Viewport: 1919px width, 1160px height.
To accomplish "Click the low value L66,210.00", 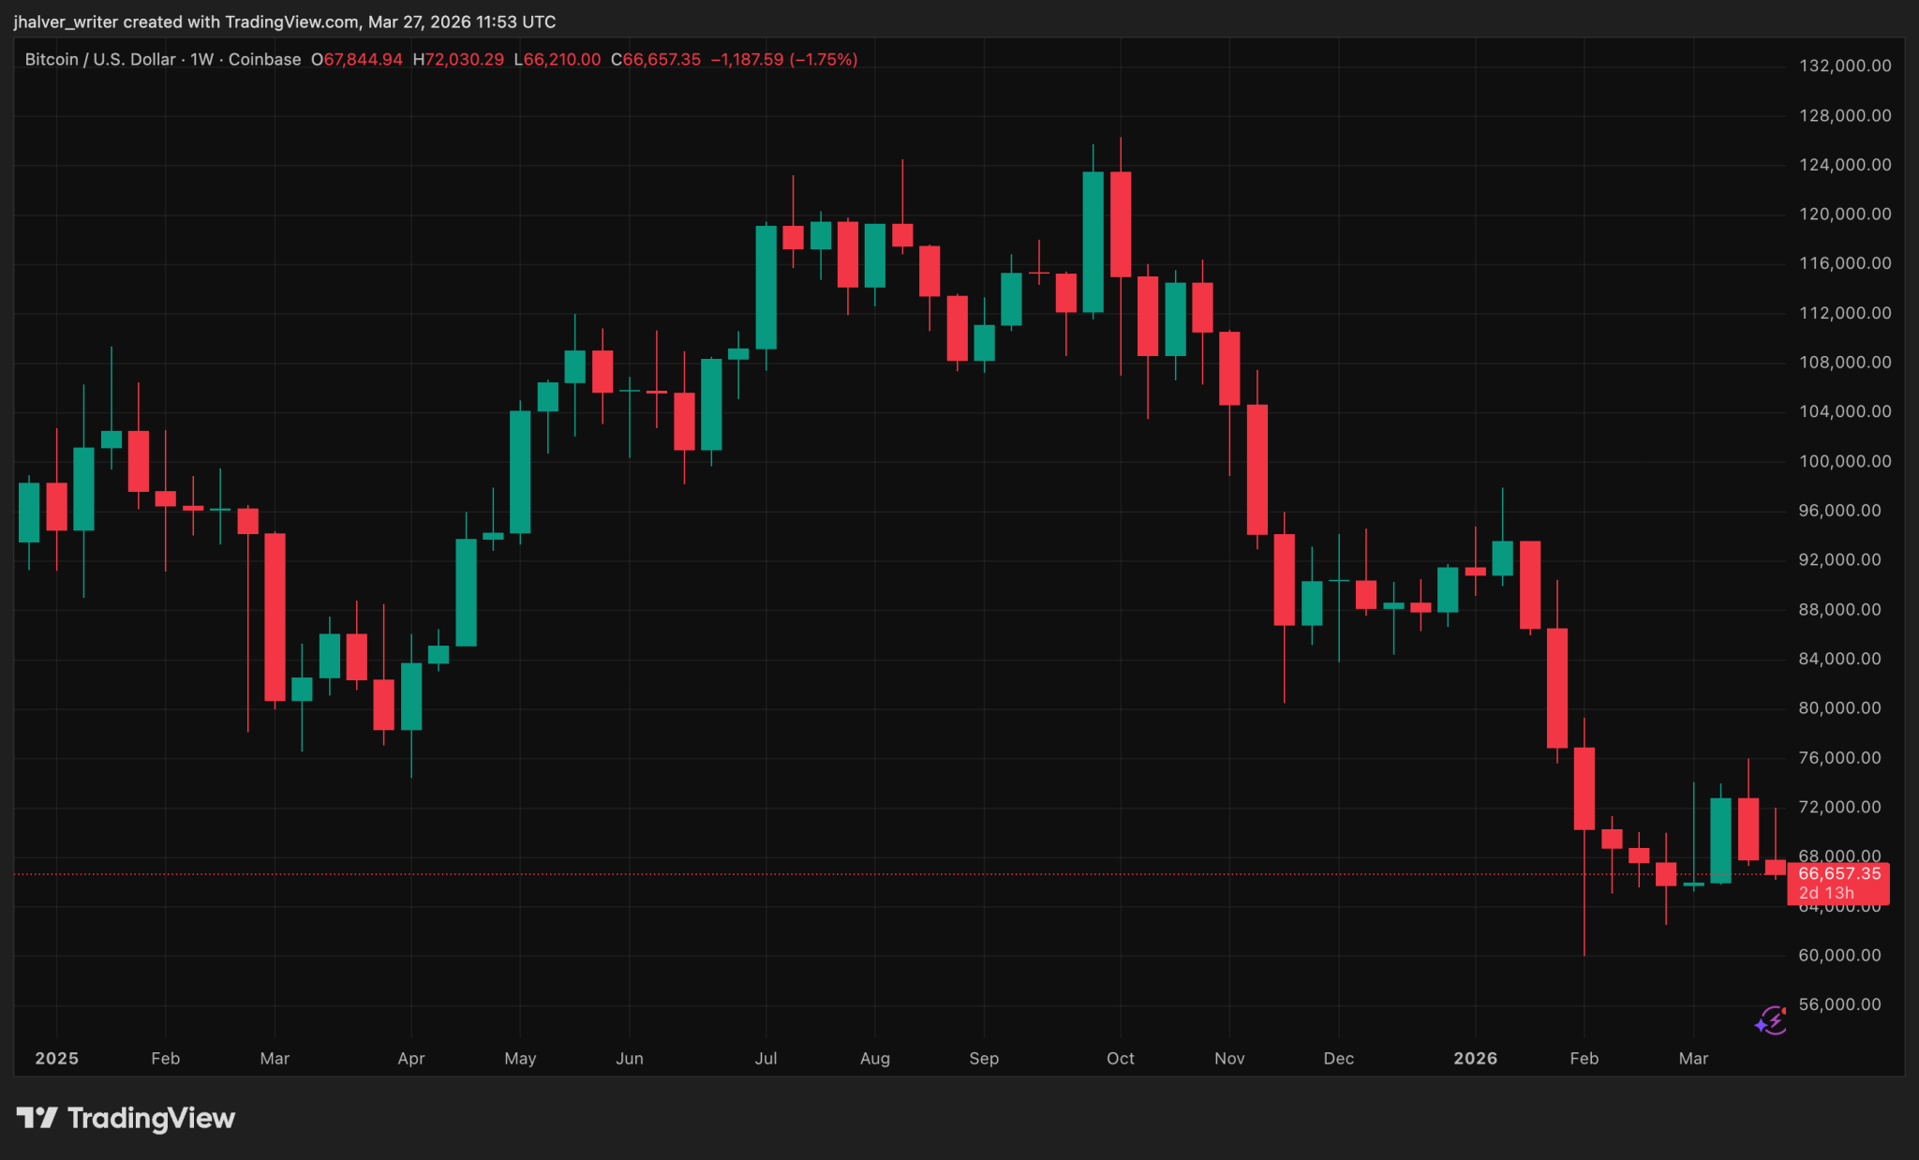I will click(558, 59).
